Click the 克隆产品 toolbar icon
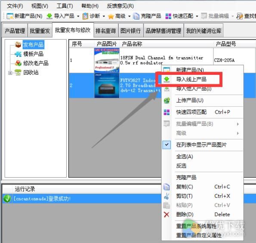The height and width of the screenshot is (243, 256). (136, 16)
